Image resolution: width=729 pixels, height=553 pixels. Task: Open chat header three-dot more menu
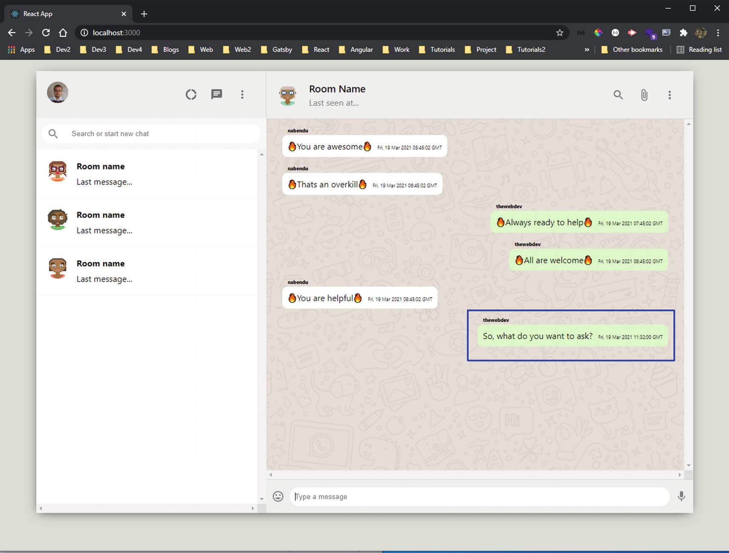tap(669, 95)
